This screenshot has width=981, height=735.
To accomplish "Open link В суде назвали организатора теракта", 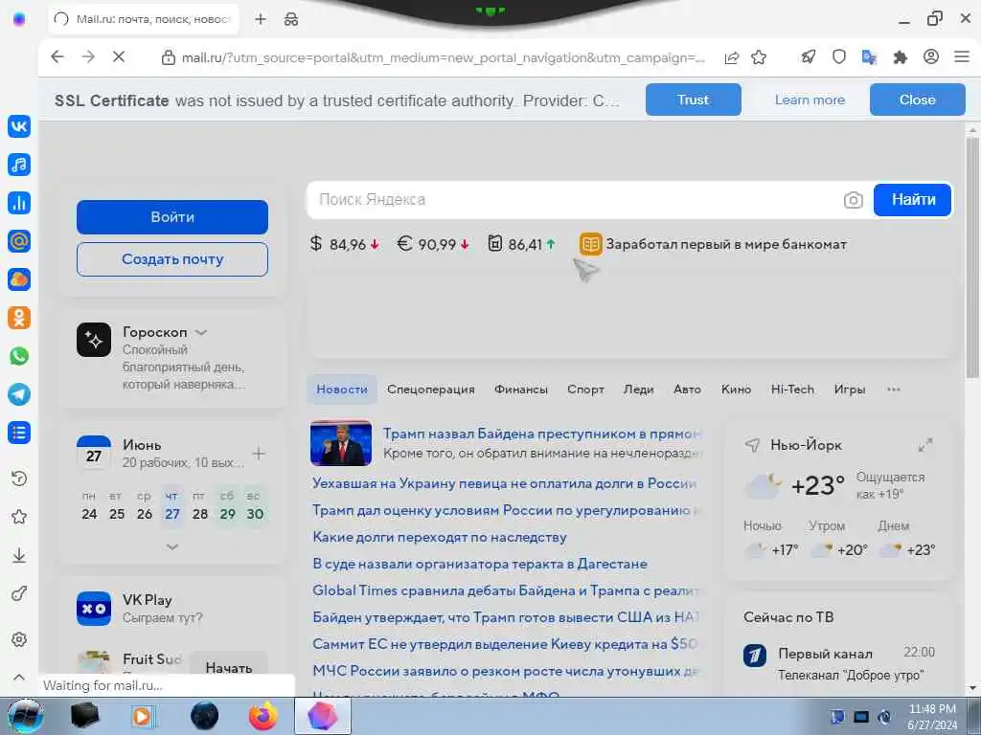I will coord(480,564).
